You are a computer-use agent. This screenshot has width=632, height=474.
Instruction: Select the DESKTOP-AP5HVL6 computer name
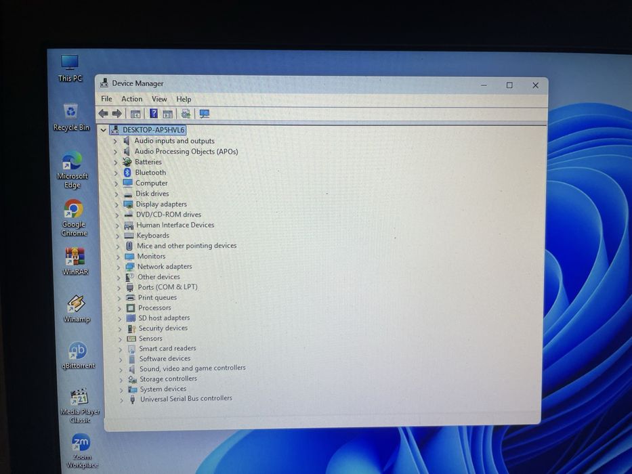click(x=154, y=130)
